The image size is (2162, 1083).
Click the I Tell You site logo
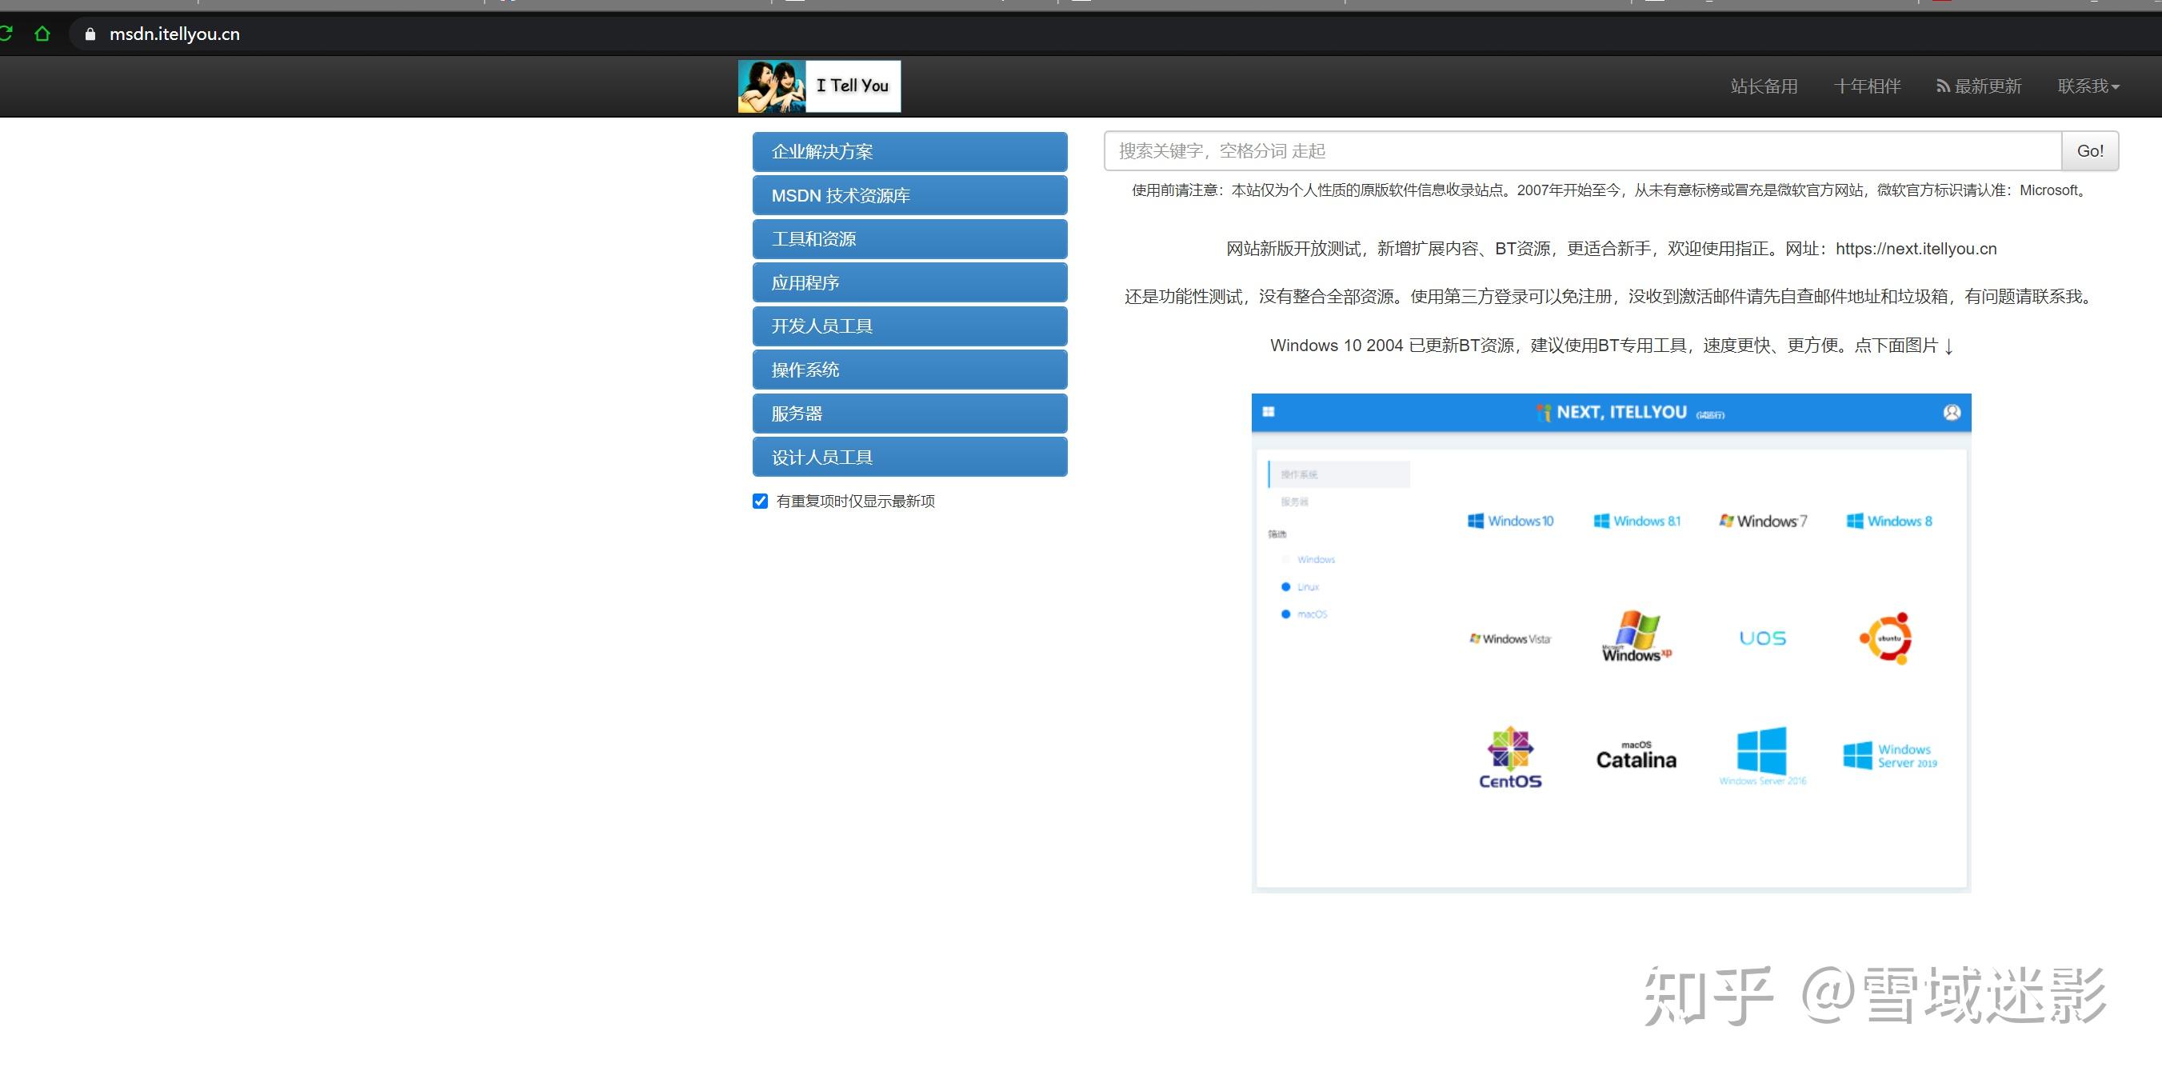tap(818, 85)
